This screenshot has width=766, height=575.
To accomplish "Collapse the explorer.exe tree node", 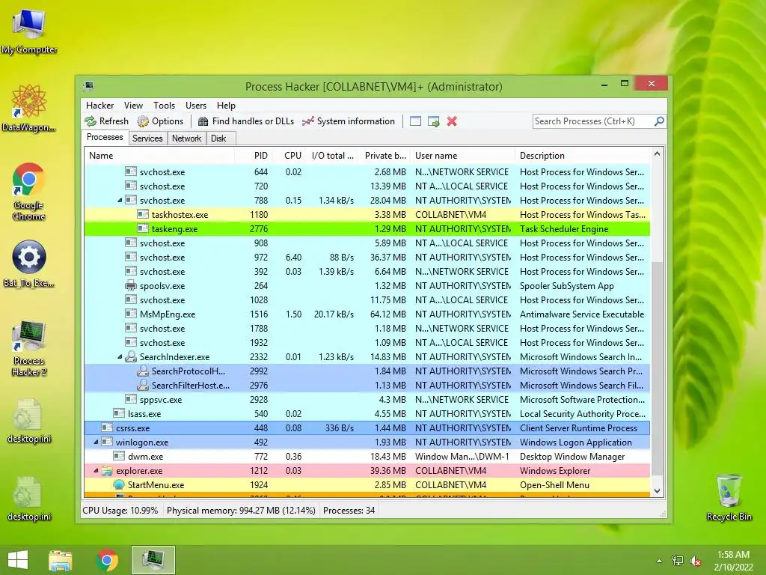I will 96,471.
